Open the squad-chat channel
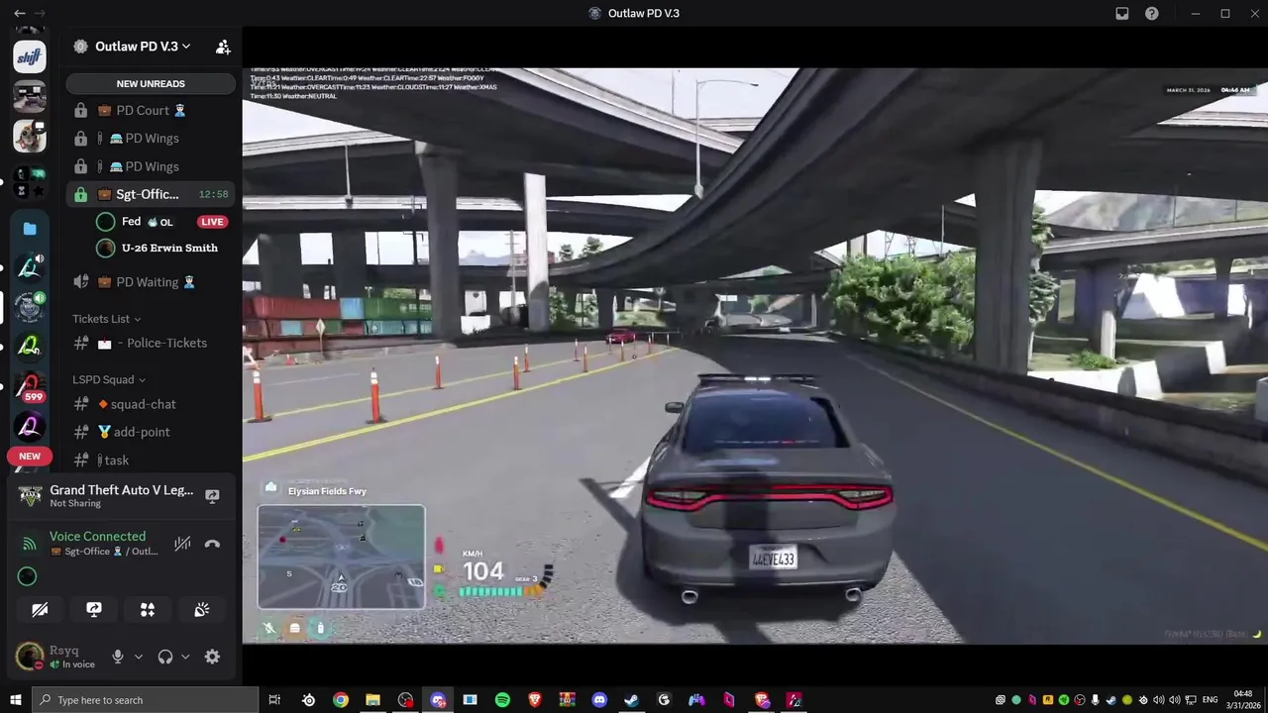Screen dimensions: 1268x713 151,404
